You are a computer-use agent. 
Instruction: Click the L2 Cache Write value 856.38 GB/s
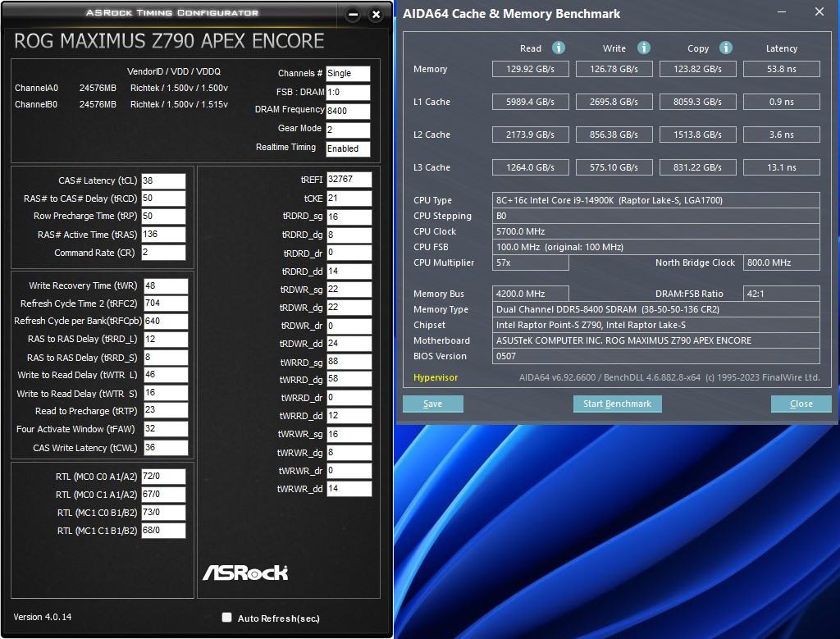pyautogui.click(x=614, y=135)
